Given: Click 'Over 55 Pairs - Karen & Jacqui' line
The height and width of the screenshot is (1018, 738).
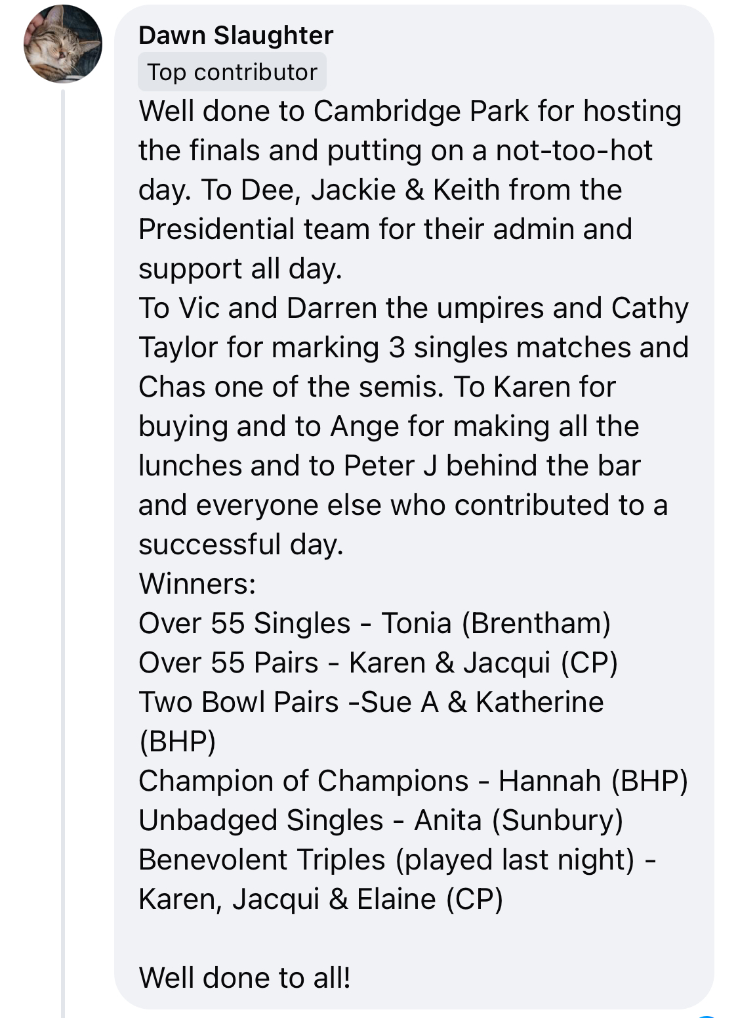Looking at the screenshot, I should coord(378,663).
